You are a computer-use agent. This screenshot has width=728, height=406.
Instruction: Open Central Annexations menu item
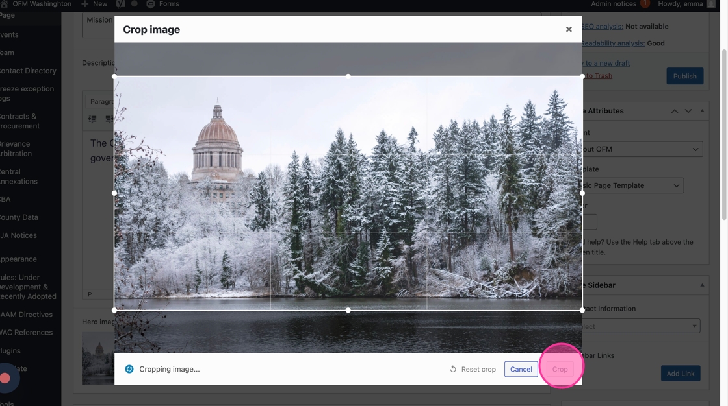click(x=19, y=176)
